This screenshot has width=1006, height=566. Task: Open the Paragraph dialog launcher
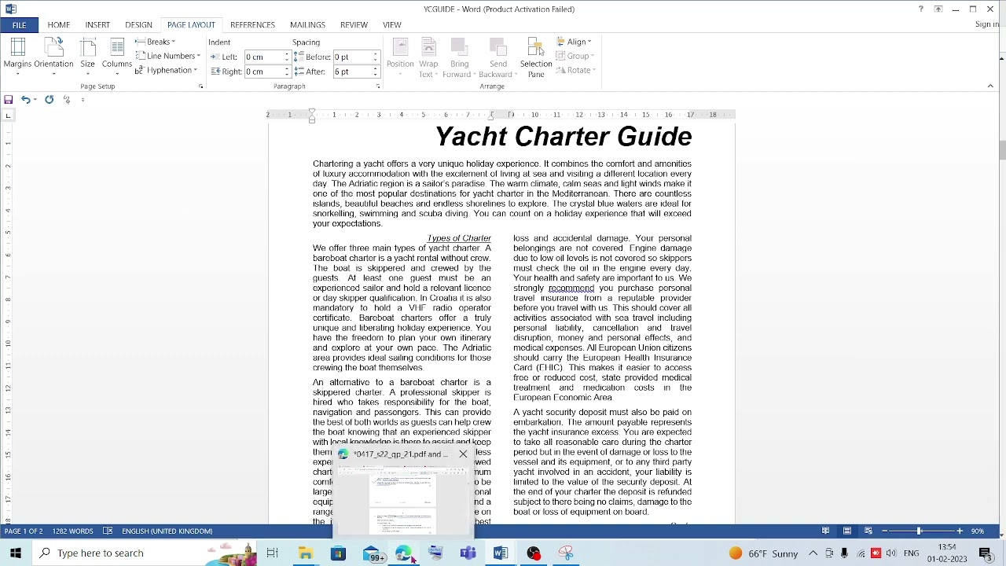377,86
